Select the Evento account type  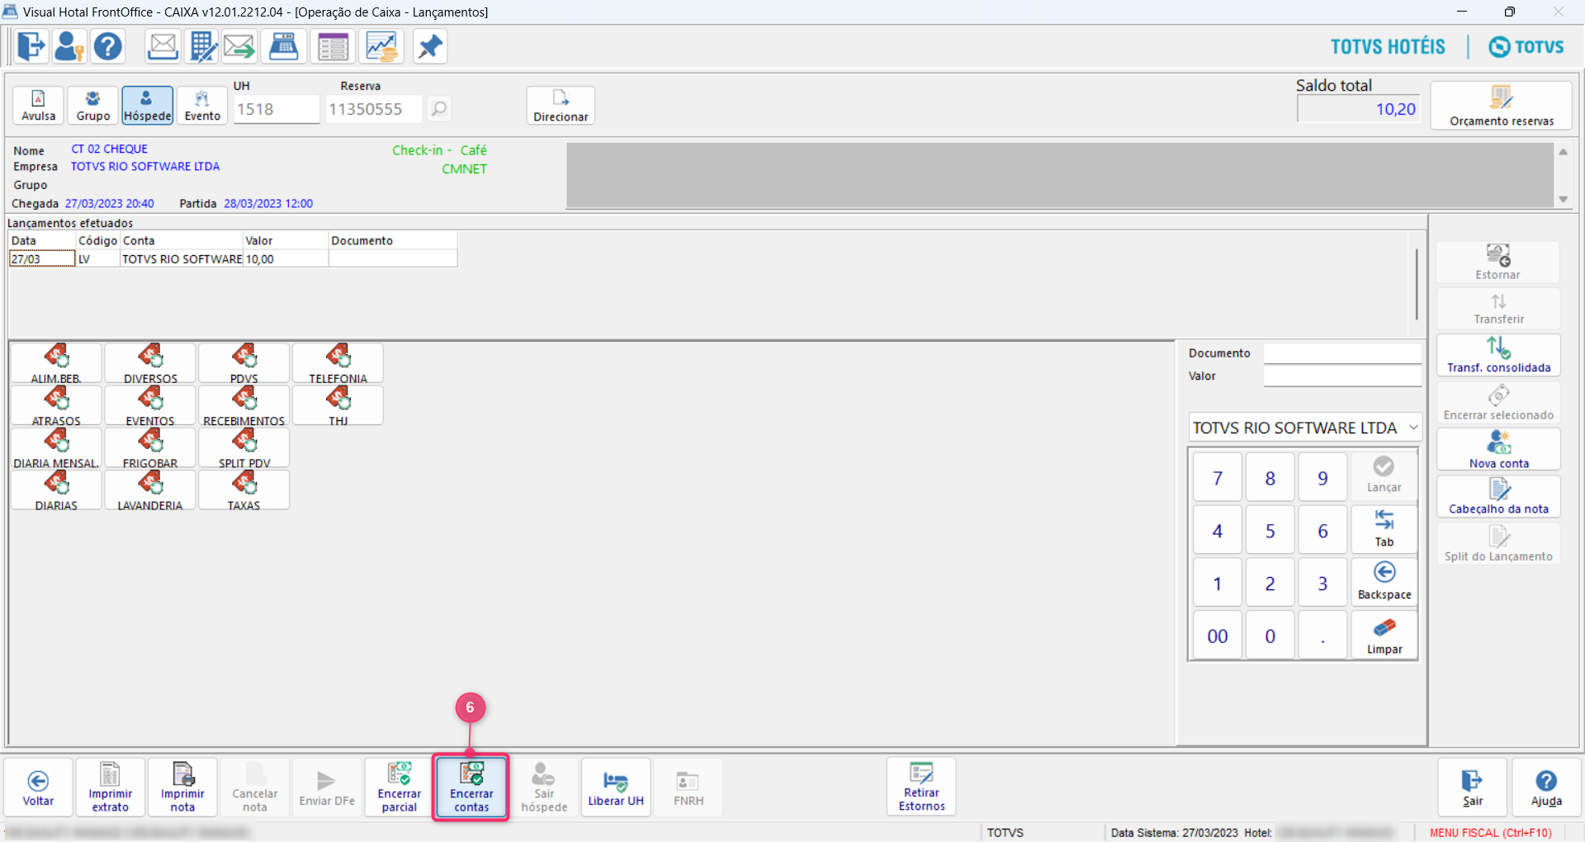pyautogui.click(x=202, y=106)
